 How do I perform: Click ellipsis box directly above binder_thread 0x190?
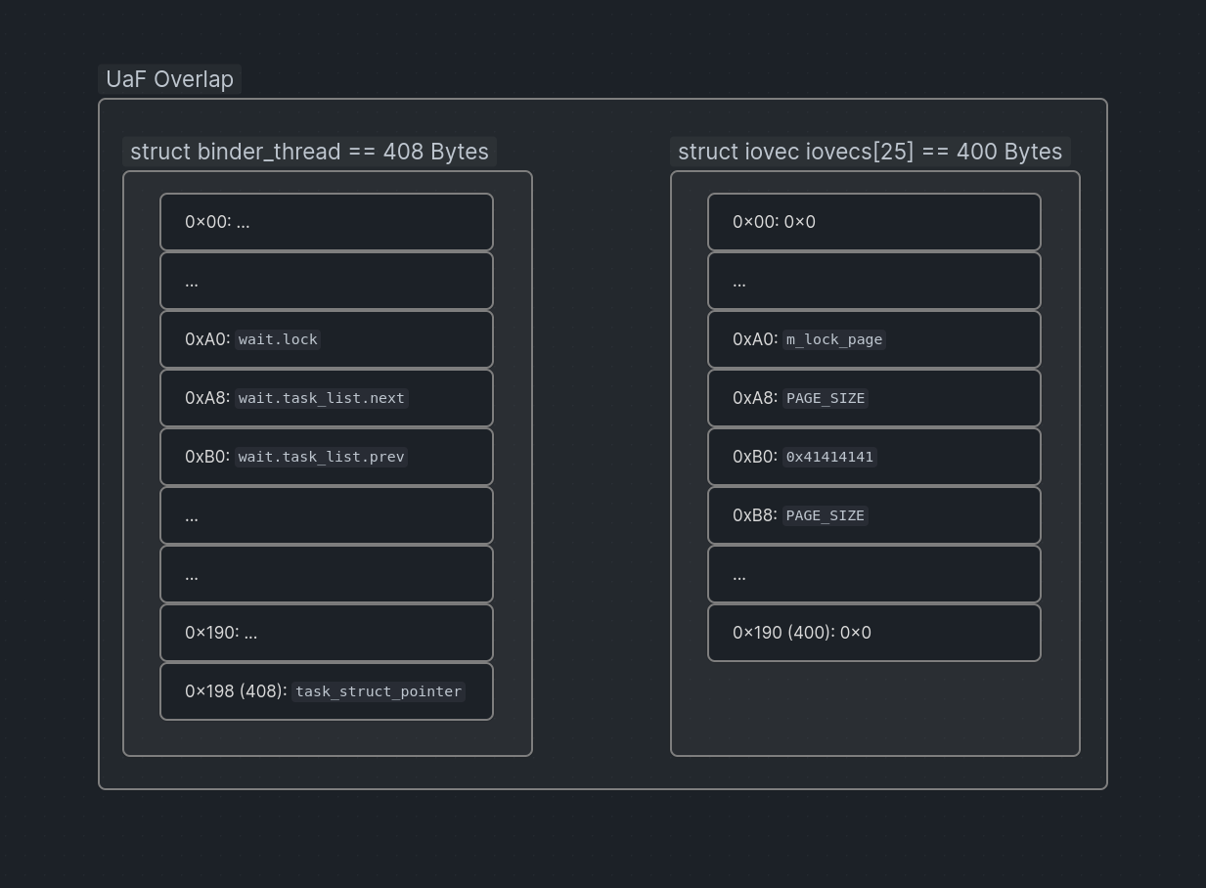tap(327, 574)
